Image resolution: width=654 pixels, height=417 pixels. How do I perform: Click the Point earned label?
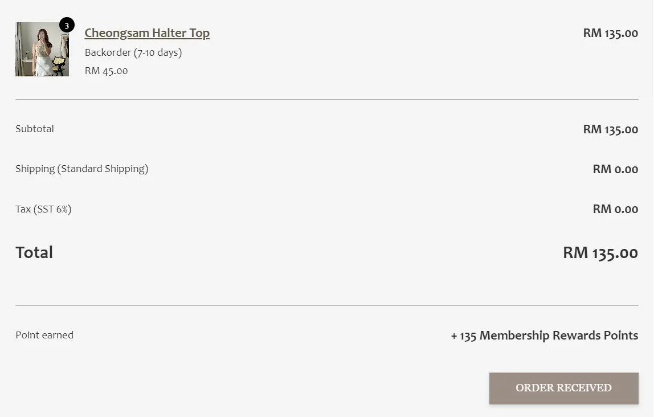click(44, 335)
